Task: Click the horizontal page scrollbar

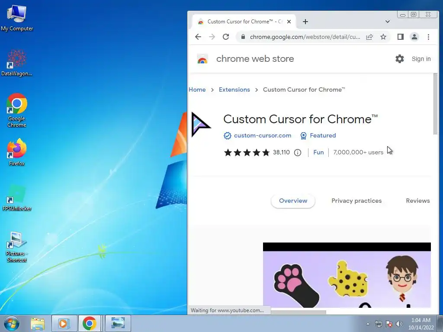Action: [299, 312]
